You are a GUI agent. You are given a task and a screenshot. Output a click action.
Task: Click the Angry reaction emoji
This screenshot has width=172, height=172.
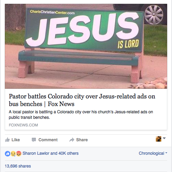point(19,154)
